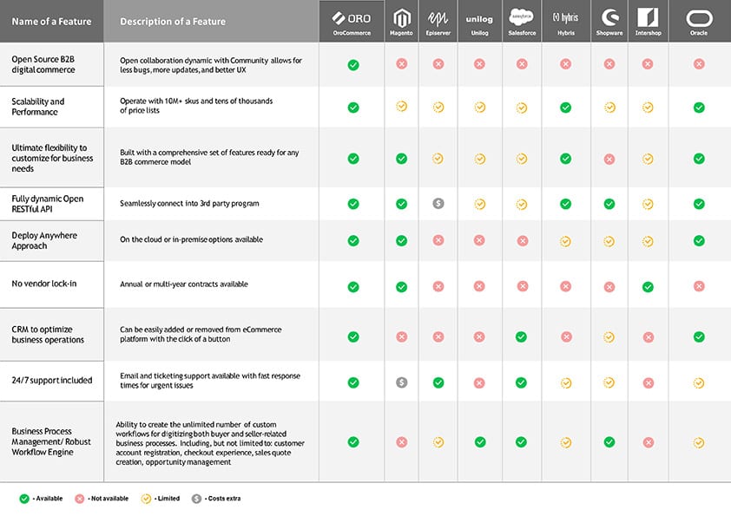Image resolution: width=731 pixels, height=516 pixels.
Task: Click Magento red X for Open Source B2B
Action: (401, 63)
